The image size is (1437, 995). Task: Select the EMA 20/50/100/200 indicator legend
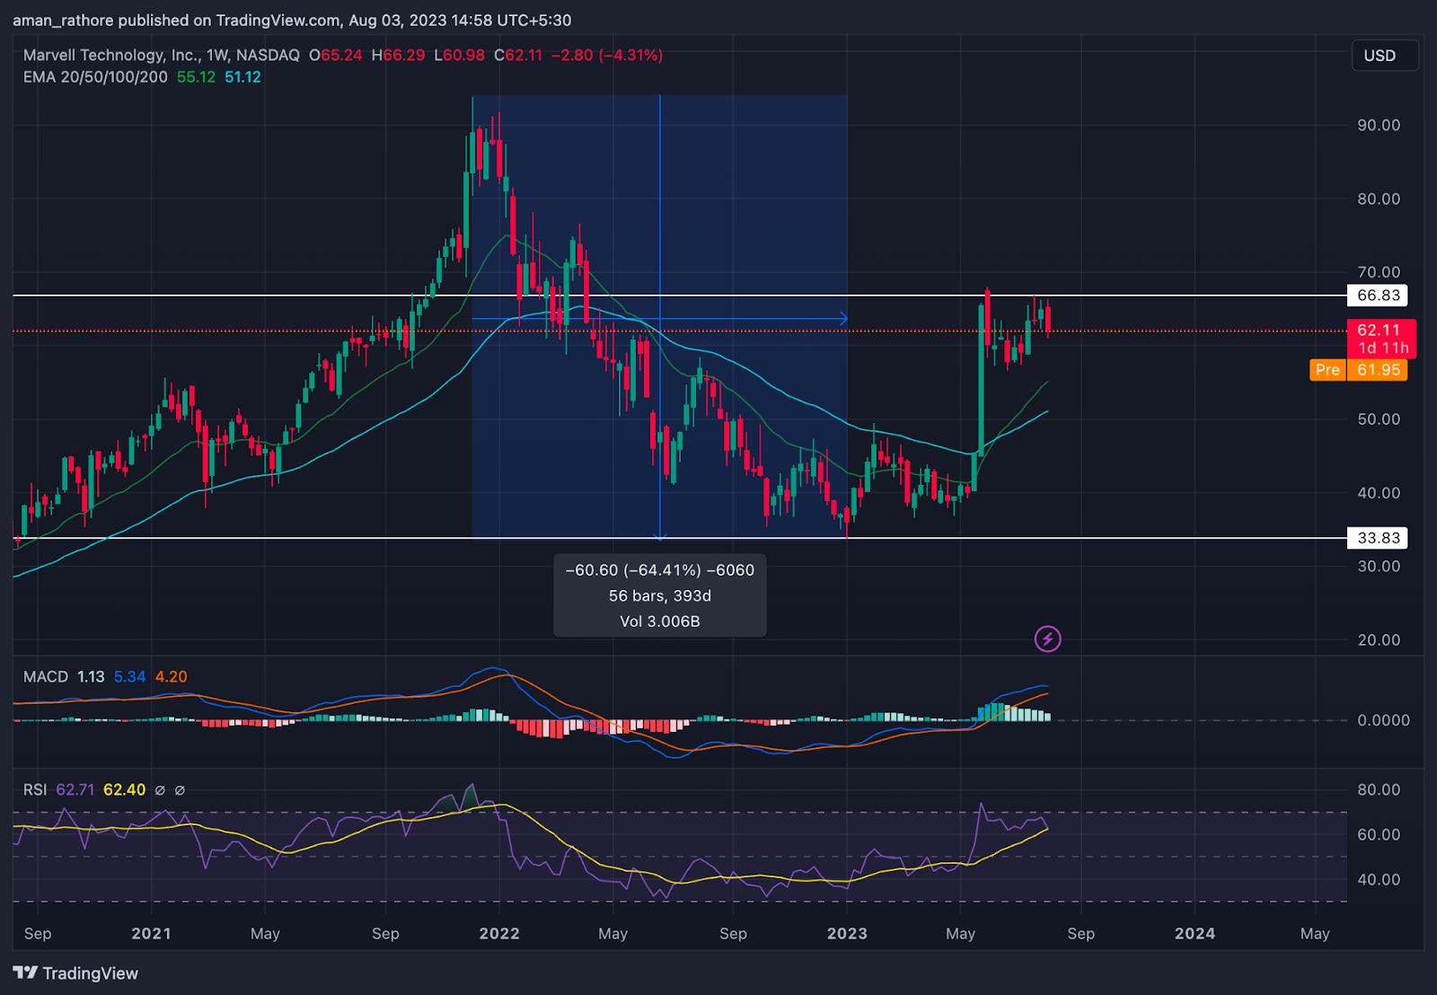95,77
